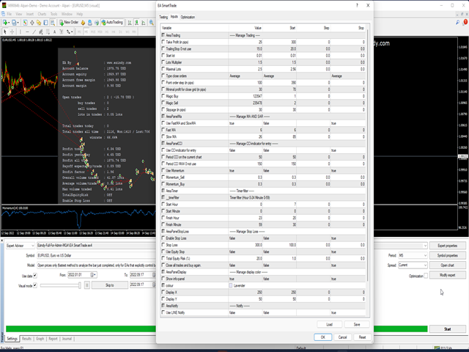The height and width of the screenshot is (352, 469).
Task: Click the Profiles toolbar icon
Action: point(14,23)
